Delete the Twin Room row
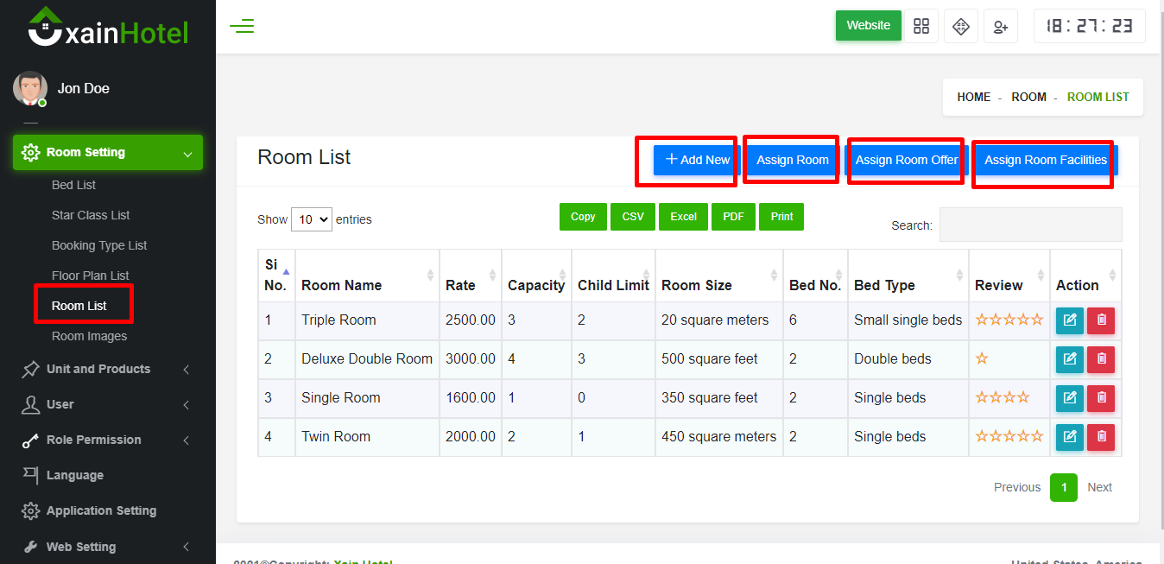Viewport: 1164px width, 564px height. 1101,437
